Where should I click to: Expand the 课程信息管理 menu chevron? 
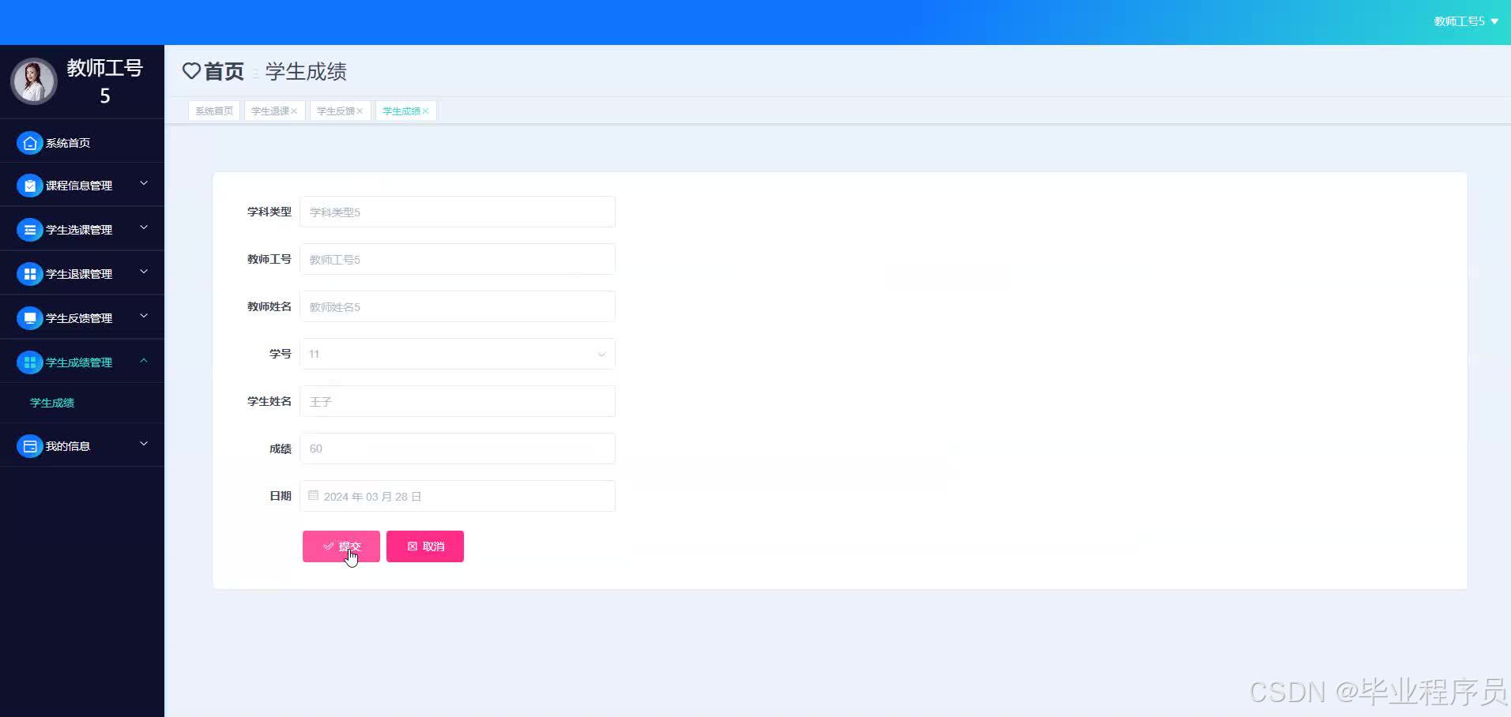pyautogui.click(x=144, y=183)
